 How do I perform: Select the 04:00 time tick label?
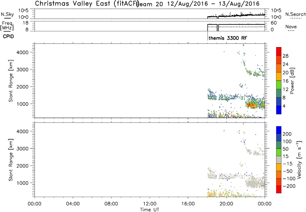[x=73, y=204]
